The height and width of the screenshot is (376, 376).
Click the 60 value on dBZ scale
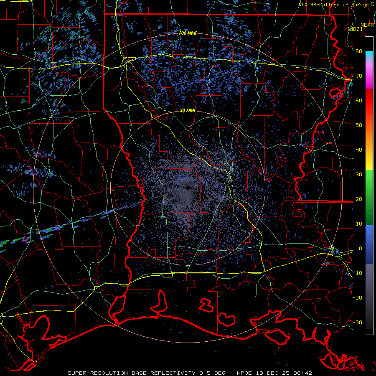click(359, 100)
